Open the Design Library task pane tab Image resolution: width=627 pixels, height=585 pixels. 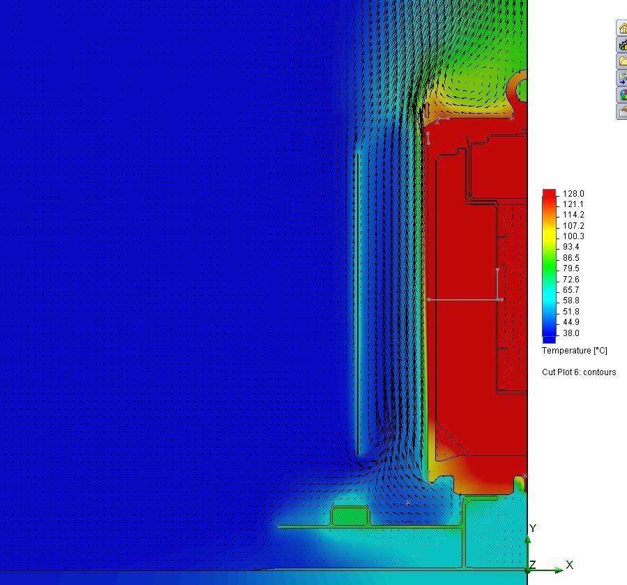[622, 45]
